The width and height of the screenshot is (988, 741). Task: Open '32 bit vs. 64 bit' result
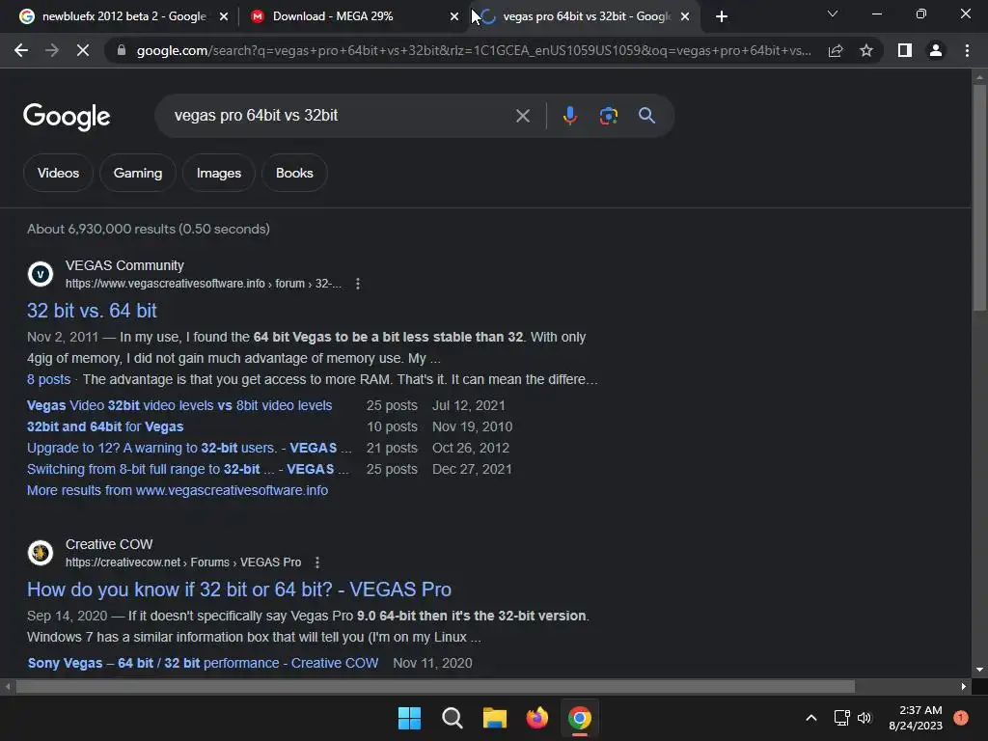coord(92,311)
